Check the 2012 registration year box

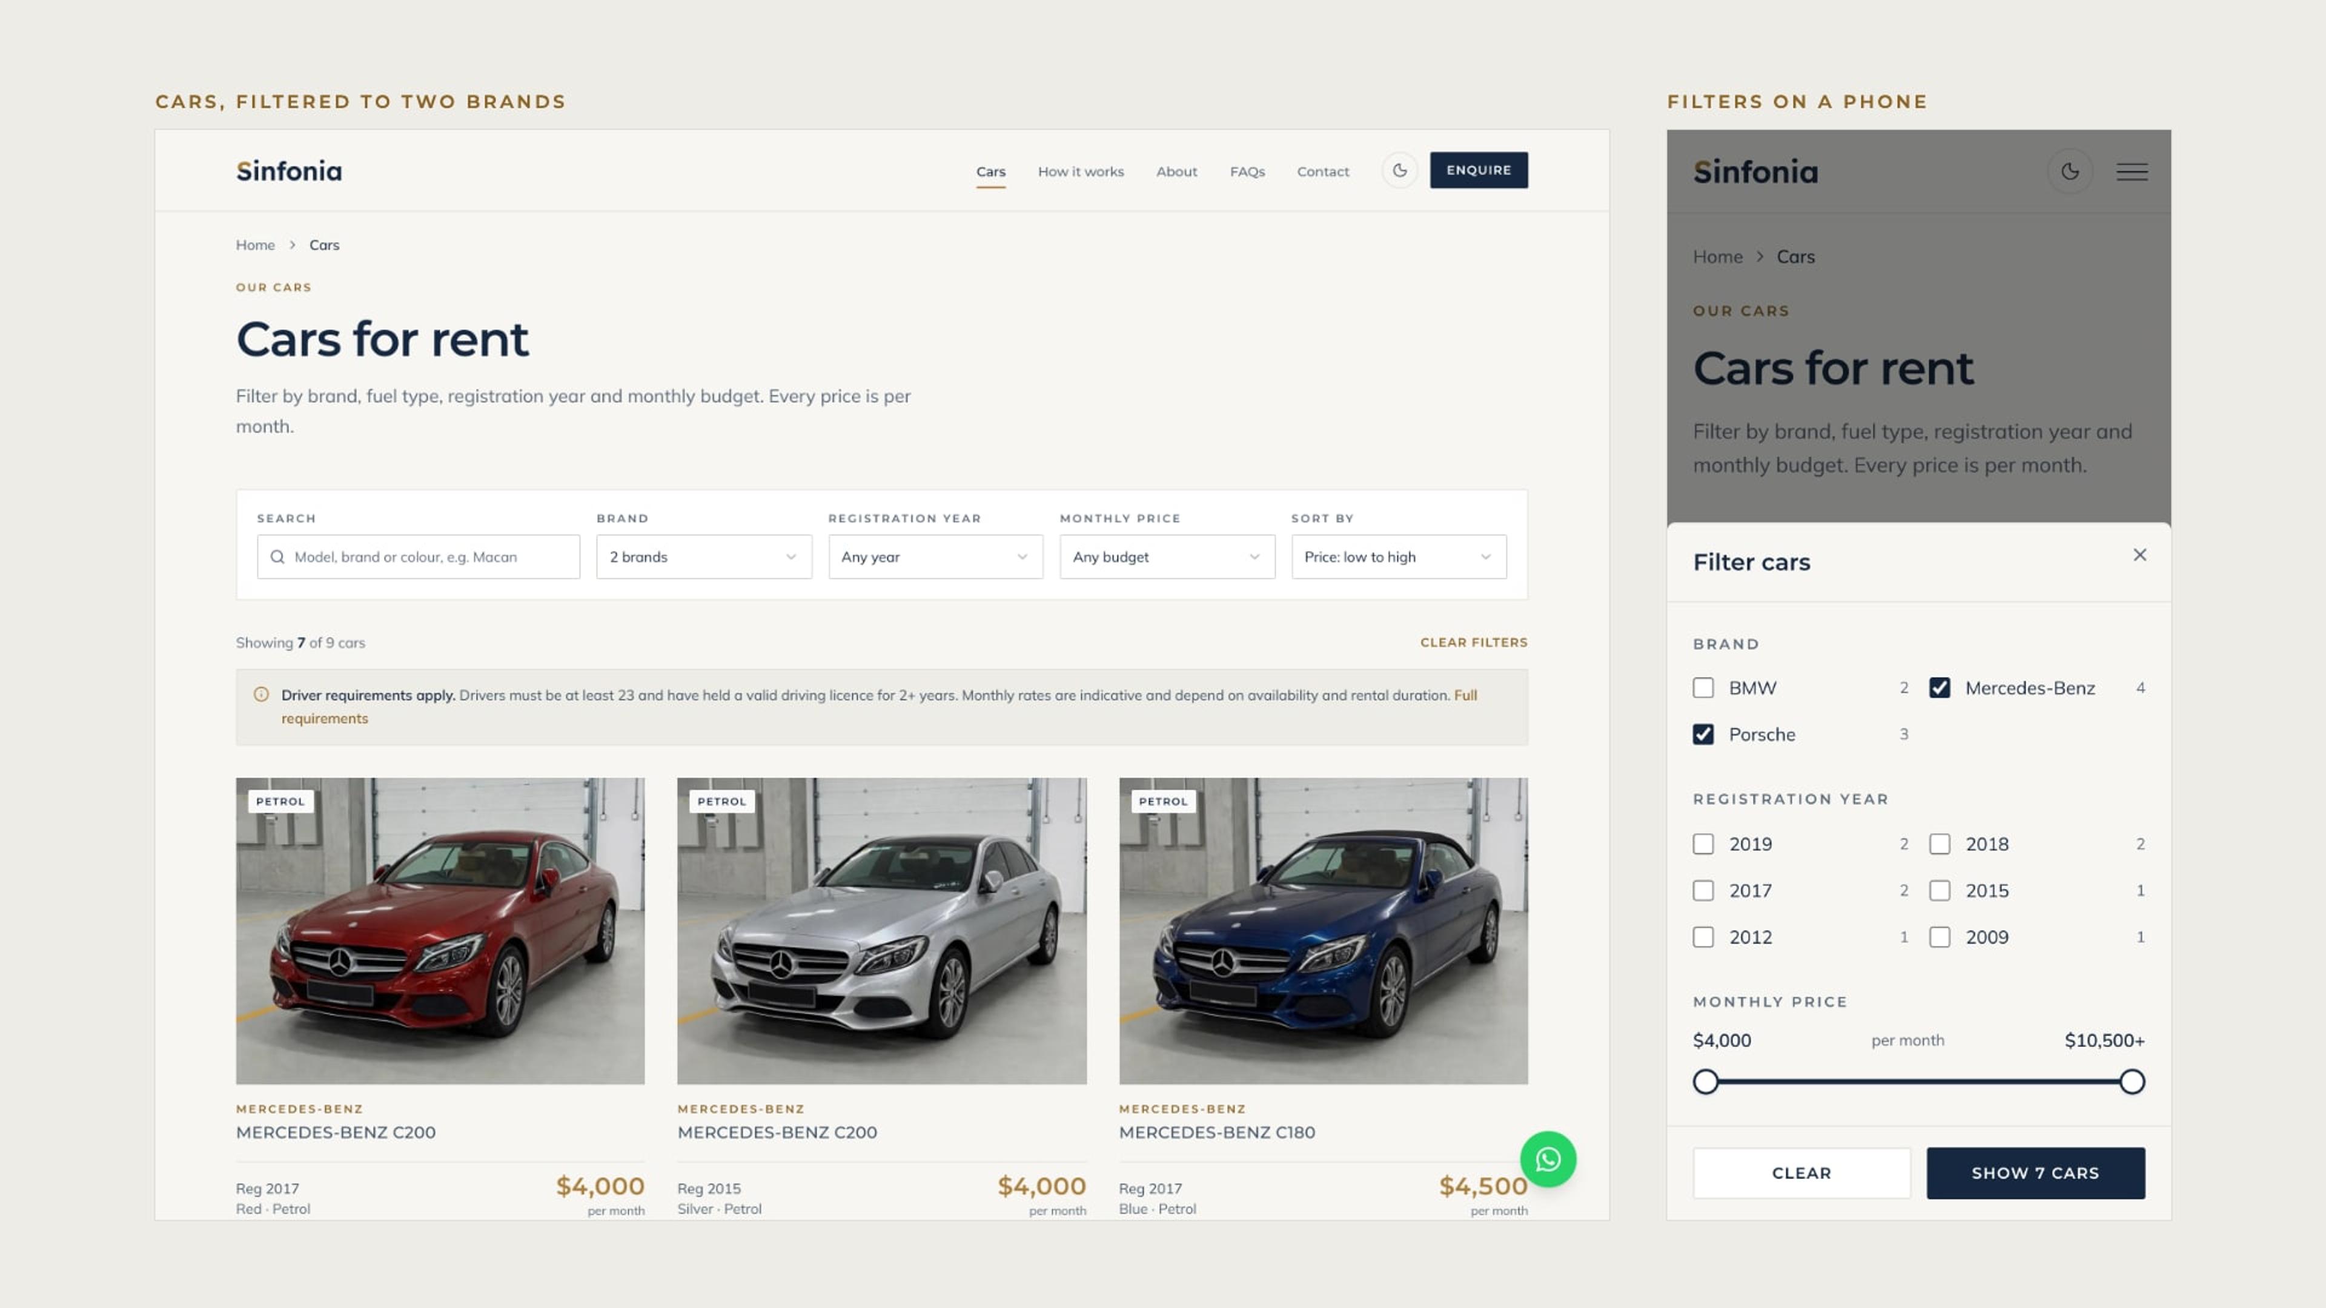pyautogui.click(x=1703, y=937)
